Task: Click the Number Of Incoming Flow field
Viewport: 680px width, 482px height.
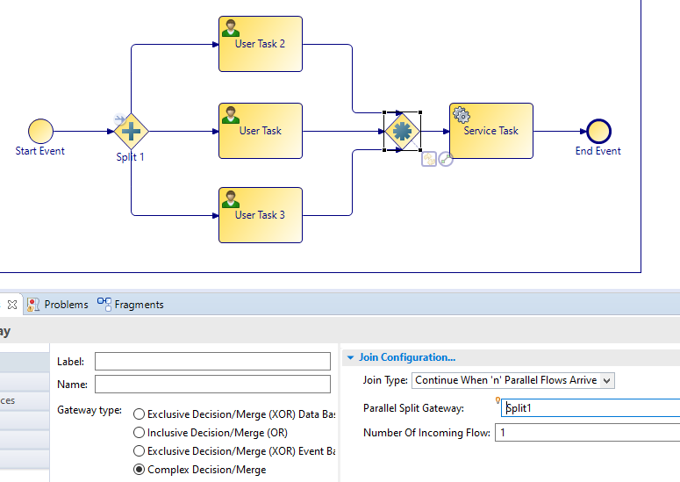Action: point(586,433)
